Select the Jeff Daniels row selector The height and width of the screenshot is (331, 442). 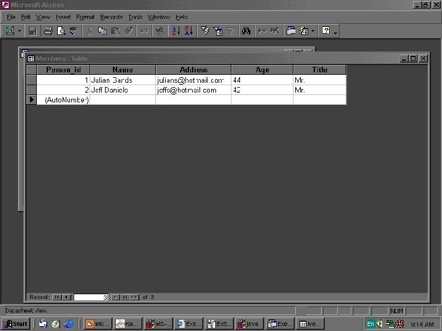[x=31, y=89]
